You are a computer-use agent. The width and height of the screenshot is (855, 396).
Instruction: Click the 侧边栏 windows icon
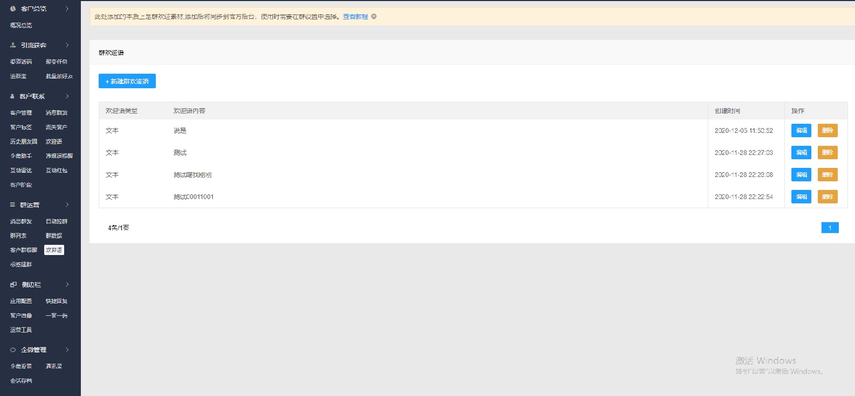[x=13, y=285]
